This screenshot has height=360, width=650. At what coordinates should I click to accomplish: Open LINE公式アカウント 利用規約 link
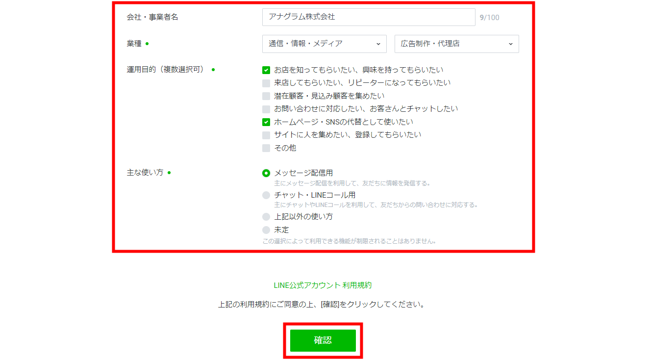323,285
